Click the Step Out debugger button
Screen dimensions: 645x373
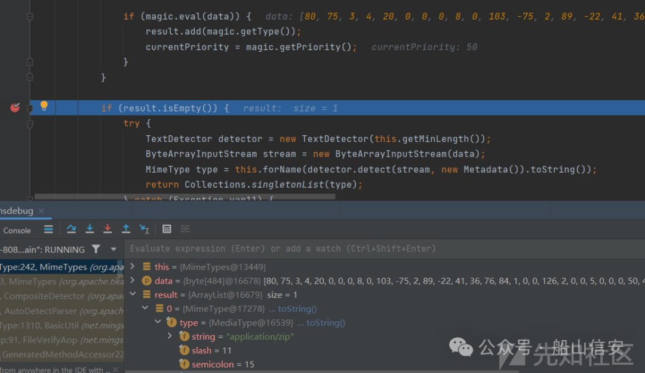pyautogui.click(x=126, y=229)
